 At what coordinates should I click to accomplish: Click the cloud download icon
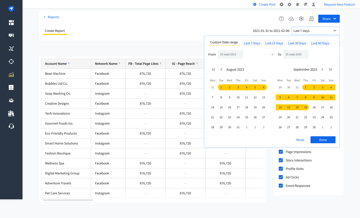(291, 19)
